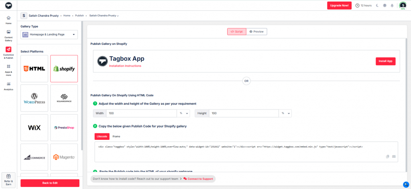Open the Refer & Earn gift box
Image resolution: width=411 pixels, height=189 pixels.
pos(9,179)
